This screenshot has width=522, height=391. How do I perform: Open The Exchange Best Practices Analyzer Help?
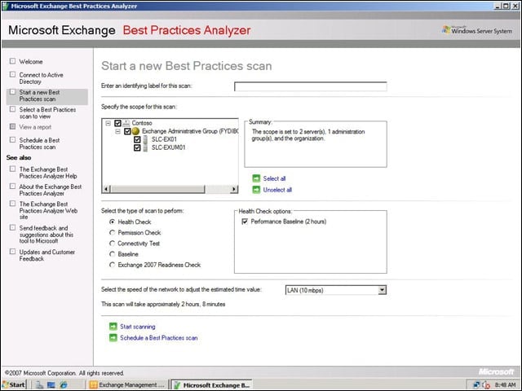pos(48,173)
